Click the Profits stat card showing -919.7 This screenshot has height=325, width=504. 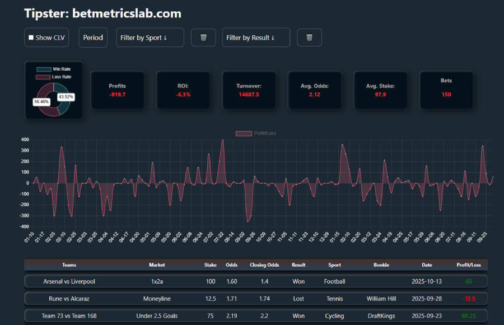[x=118, y=90]
